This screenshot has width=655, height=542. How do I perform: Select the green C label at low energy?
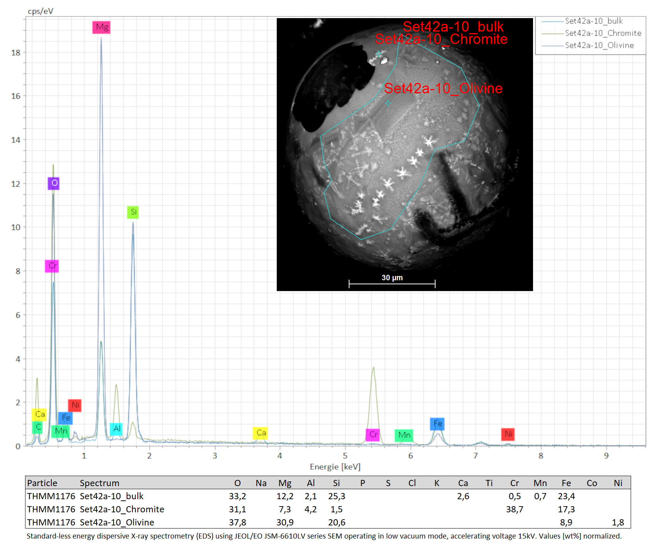pyautogui.click(x=38, y=427)
